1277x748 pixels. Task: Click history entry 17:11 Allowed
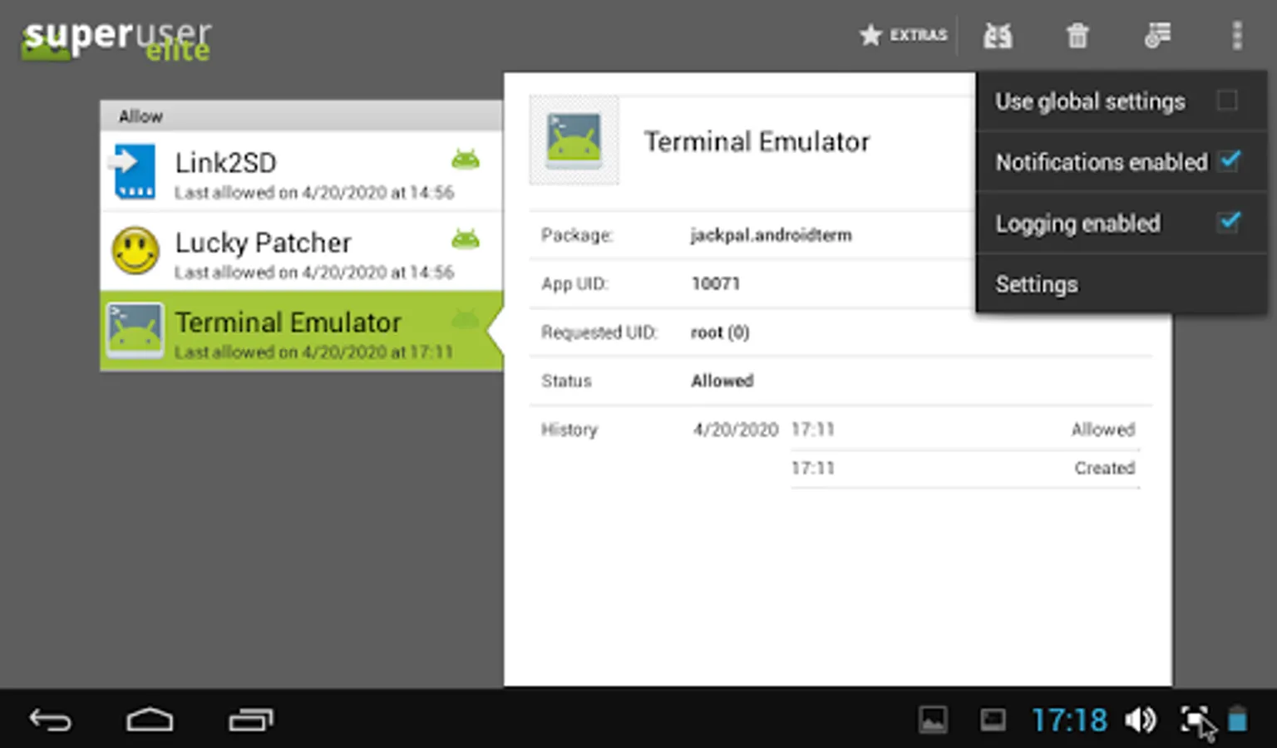(x=964, y=430)
